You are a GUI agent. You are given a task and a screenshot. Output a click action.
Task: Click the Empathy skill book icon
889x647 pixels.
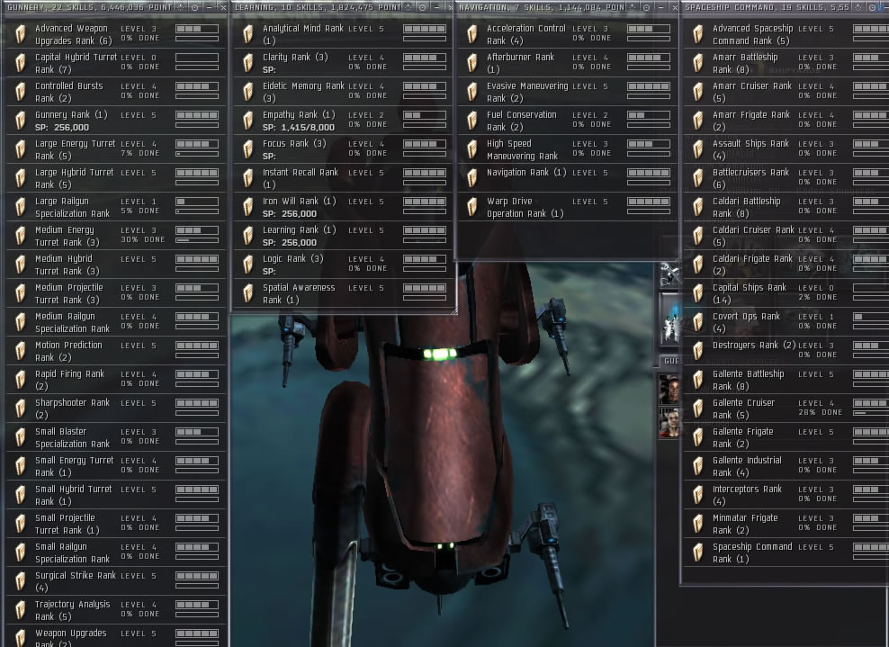(x=247, y=121)
